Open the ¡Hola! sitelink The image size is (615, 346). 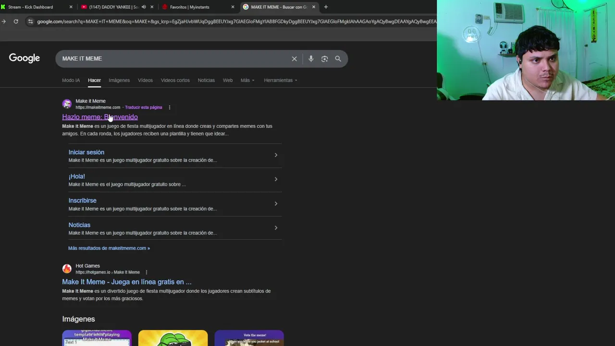point(77,176)
